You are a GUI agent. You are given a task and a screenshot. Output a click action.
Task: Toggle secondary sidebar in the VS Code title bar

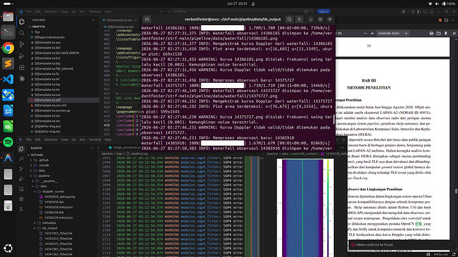tap(431, 12)
